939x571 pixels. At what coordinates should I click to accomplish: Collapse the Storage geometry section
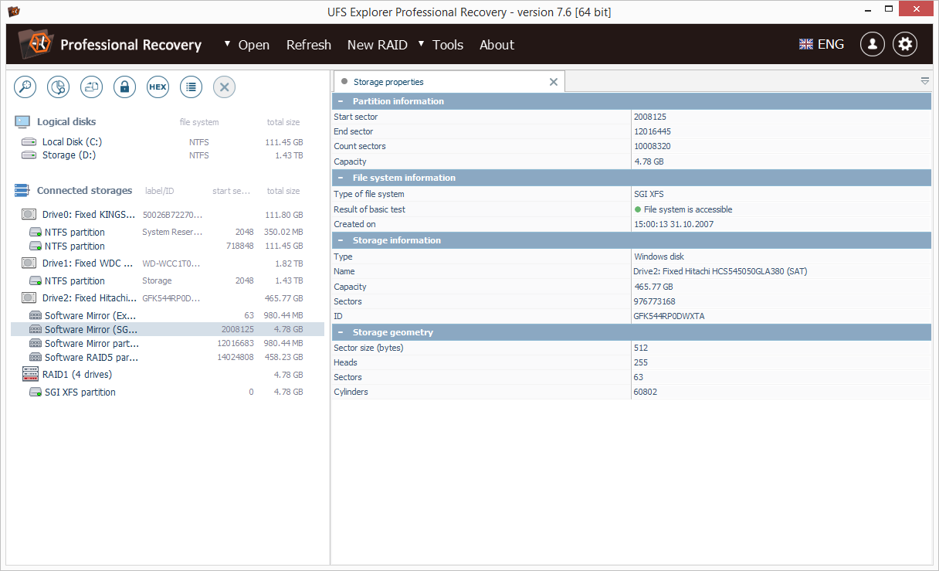click(340, 332)
